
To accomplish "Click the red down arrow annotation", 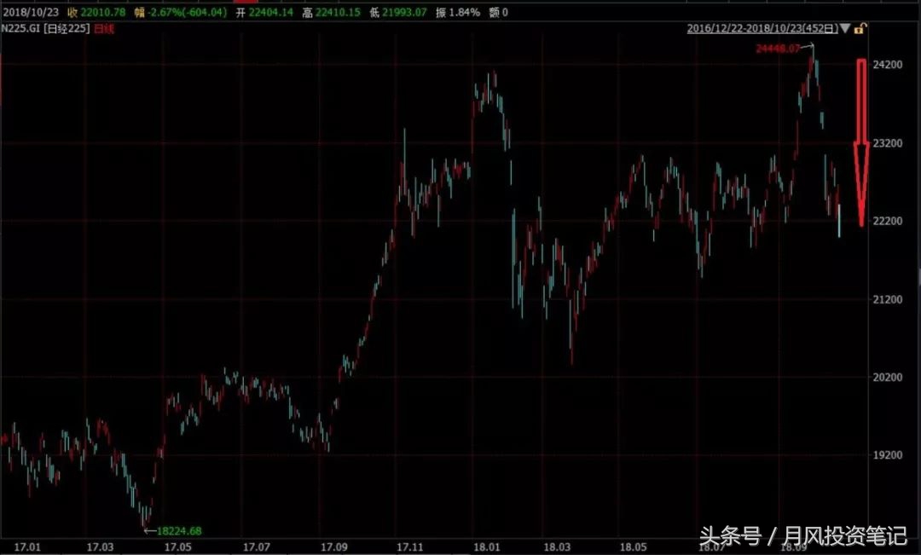I will click(860, 141).
